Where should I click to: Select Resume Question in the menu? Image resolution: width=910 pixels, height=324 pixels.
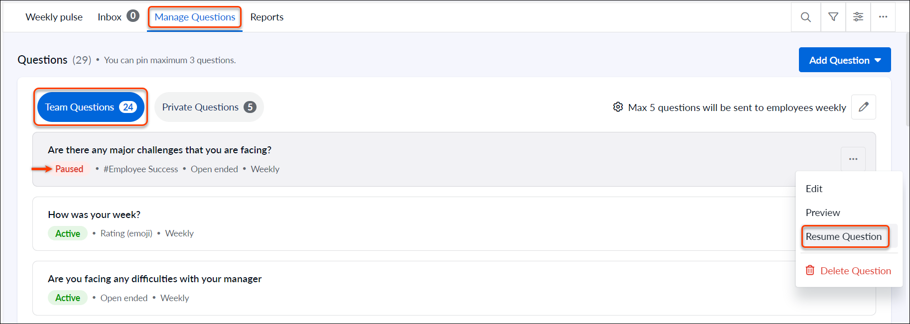click(x=844, y=236)
